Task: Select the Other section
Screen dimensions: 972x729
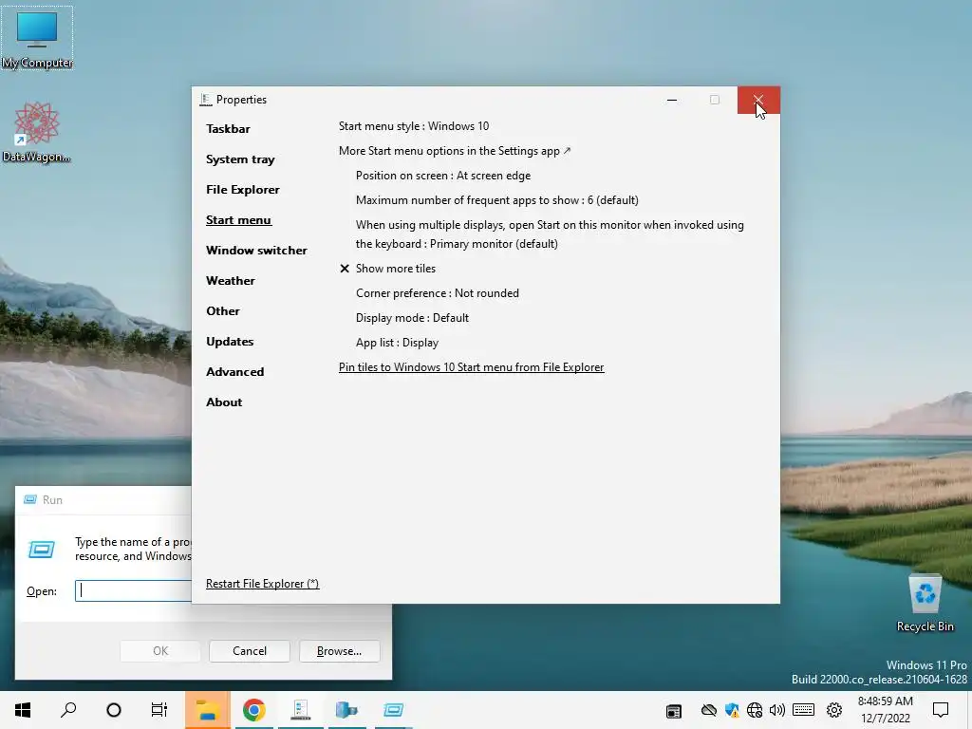Action: pyautogui.click(x=222, y=311)
